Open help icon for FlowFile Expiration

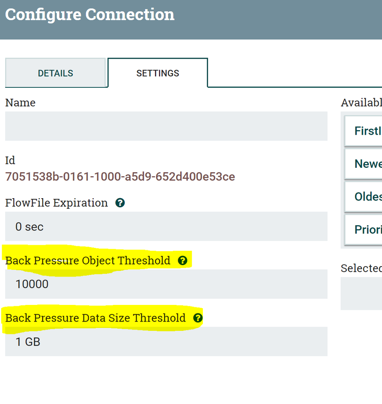(x=120, y=203)
